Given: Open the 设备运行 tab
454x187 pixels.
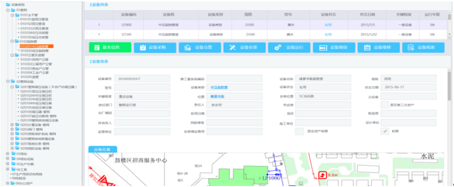Looking at the screenshot, I should (x=289, y=48).
